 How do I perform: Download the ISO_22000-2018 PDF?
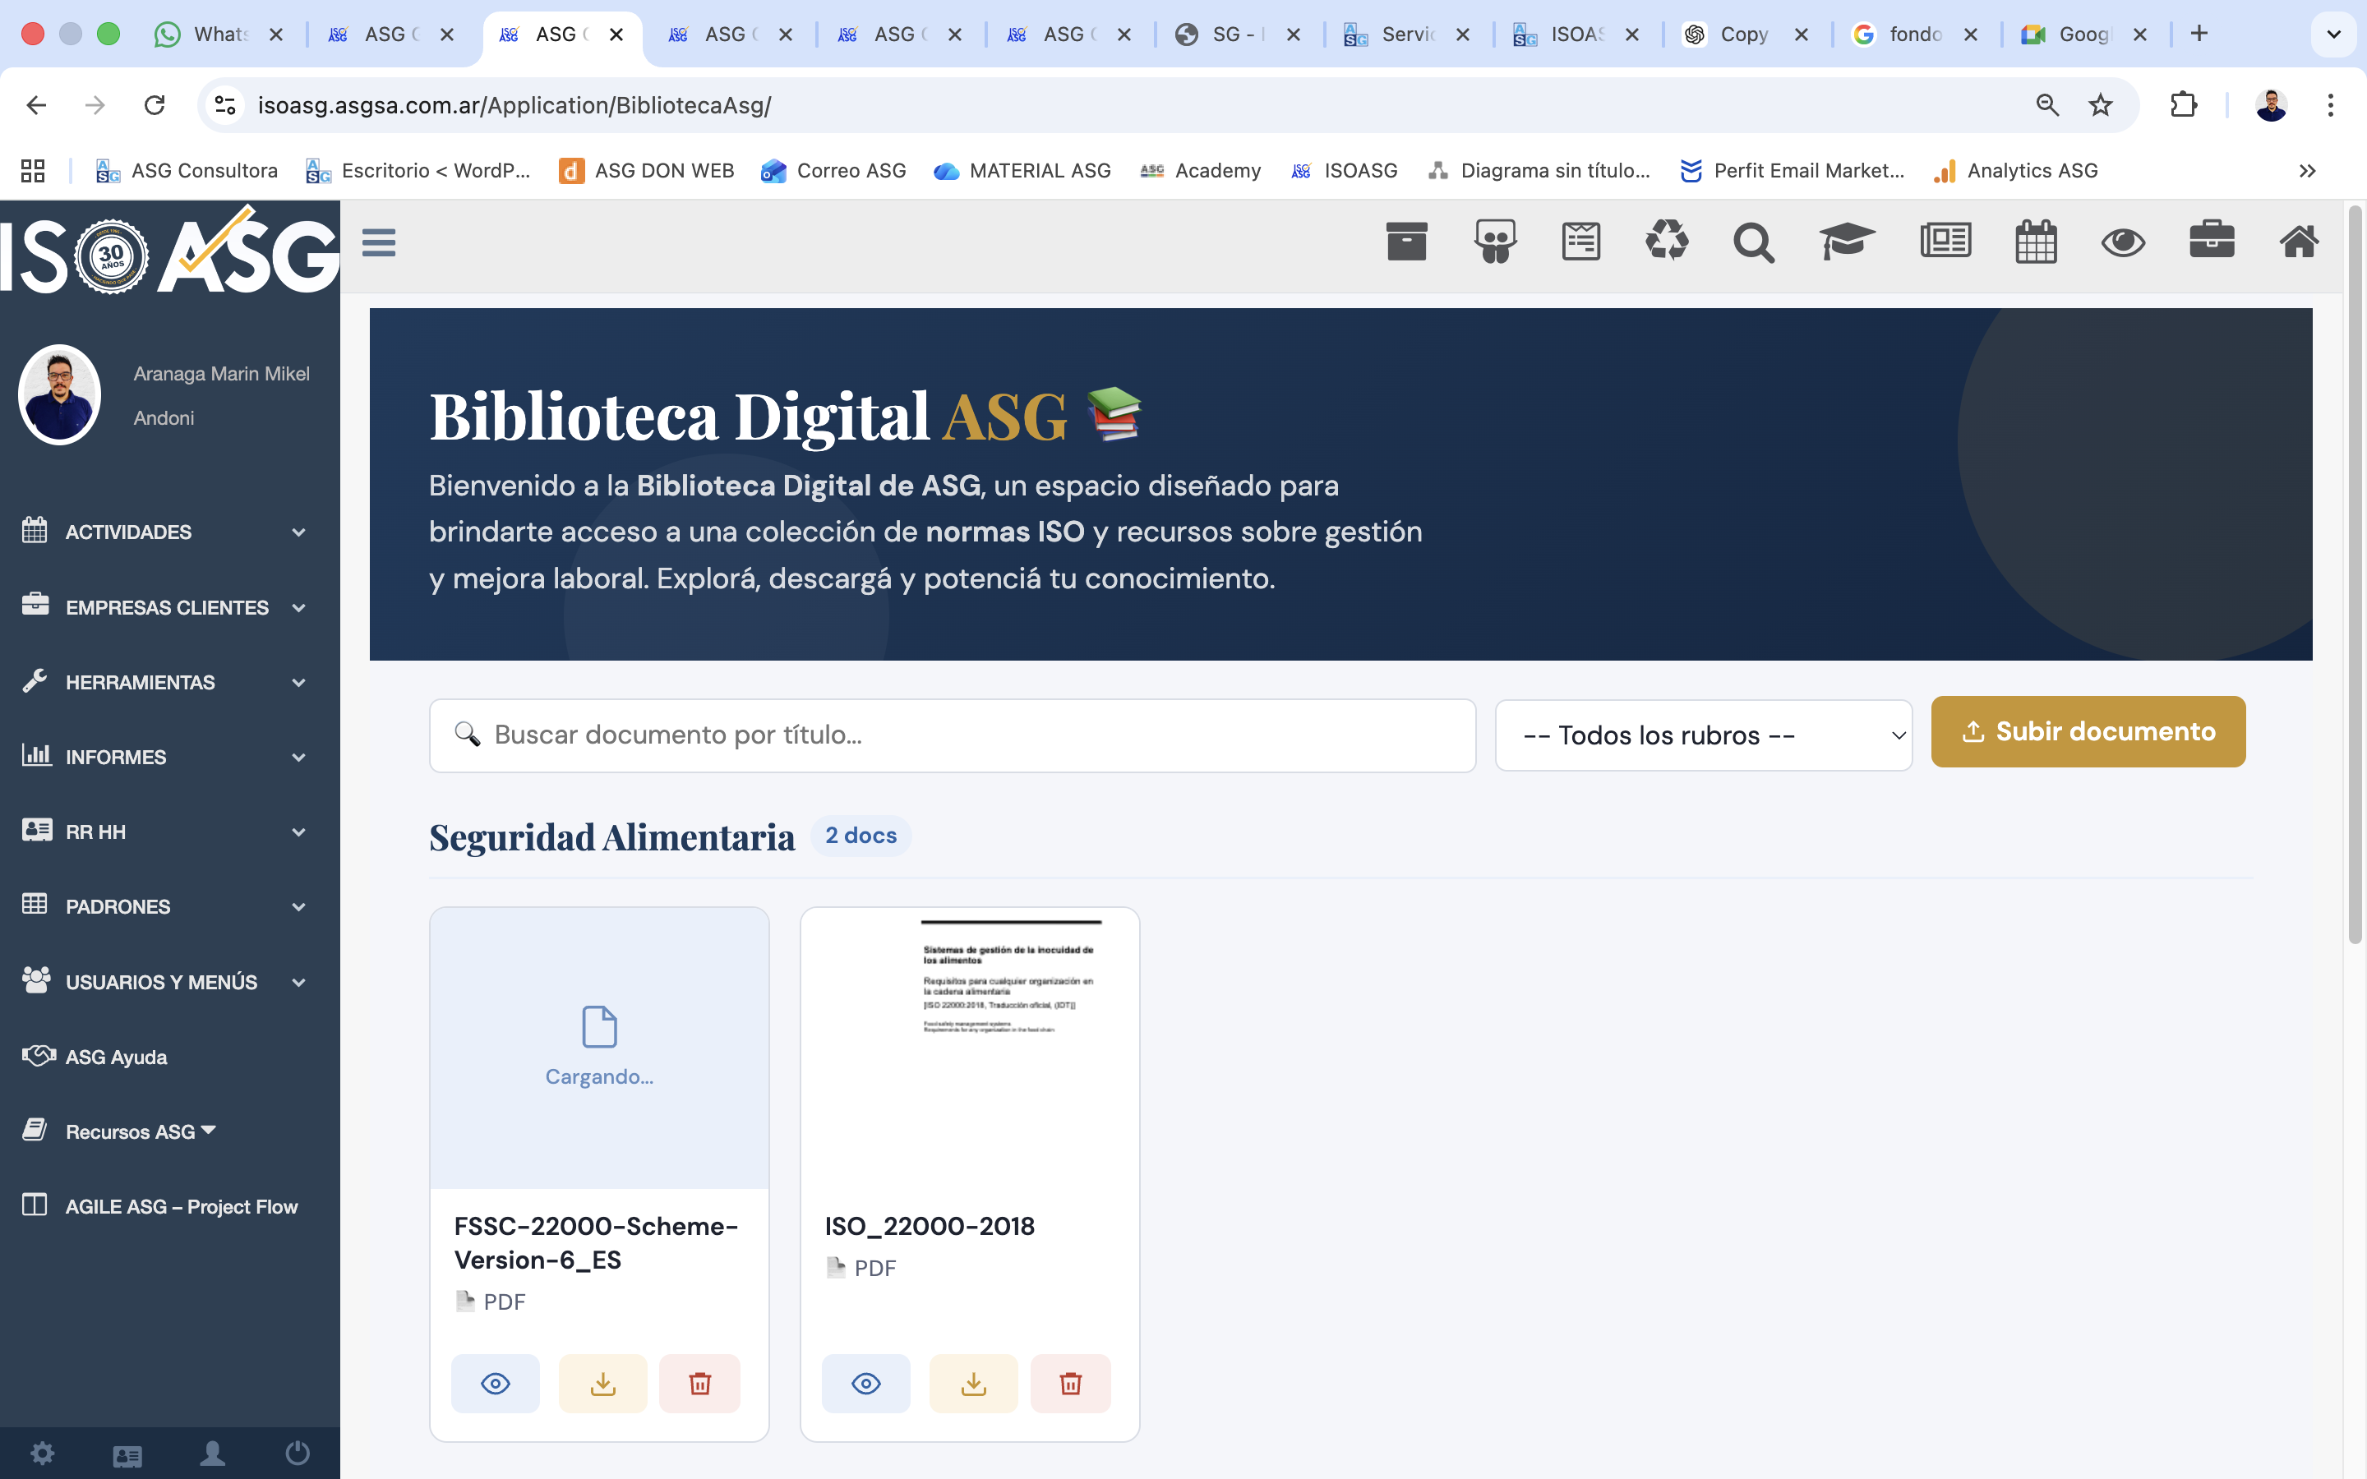click(x=973, y=1383)
